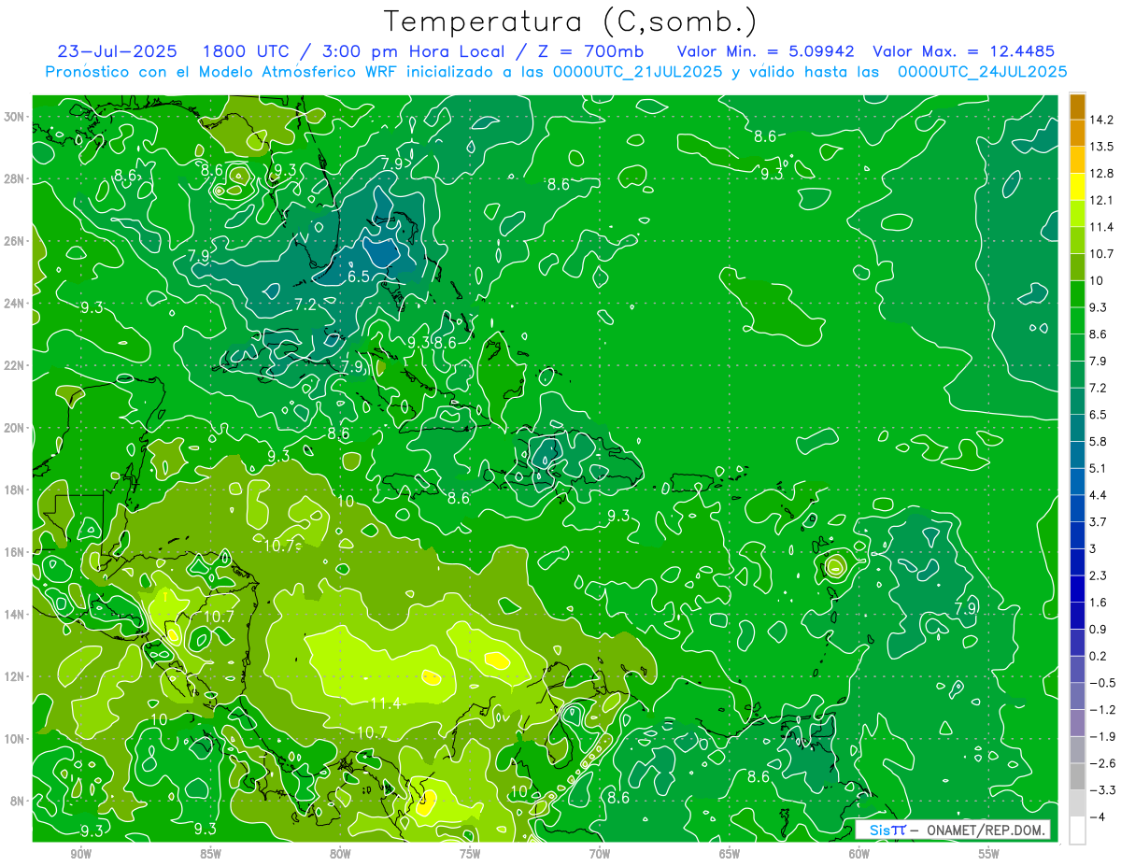This screenshot has height=866, width=1121.
Task: Click the "60W" longitude axis label
Action: pyautogui.click(x=859, y=855)
